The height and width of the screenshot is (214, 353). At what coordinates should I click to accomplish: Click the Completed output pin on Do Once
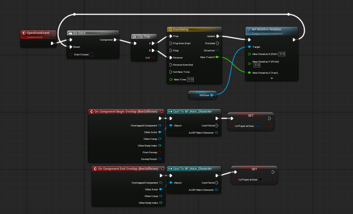coord(115,40)
